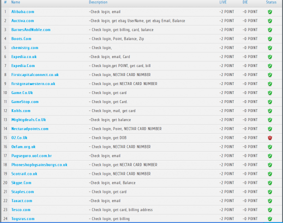Click the 'DIE' column header

tap(245, 2)
